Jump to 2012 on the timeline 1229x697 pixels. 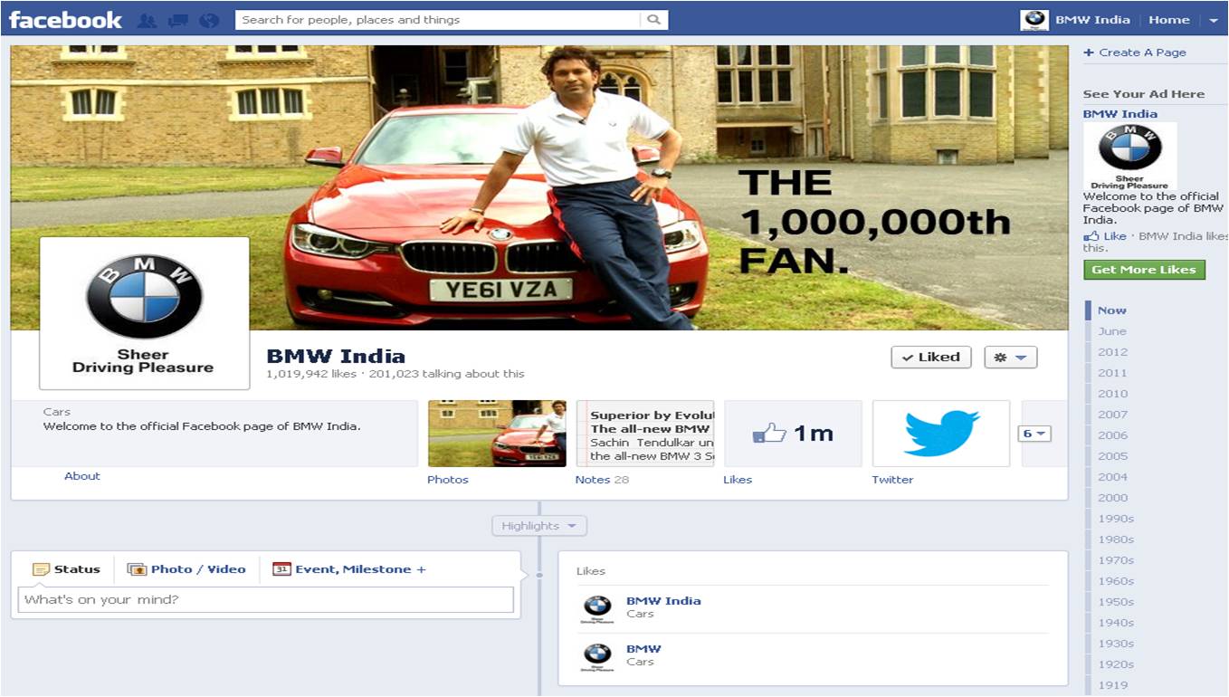[1113, 352]
